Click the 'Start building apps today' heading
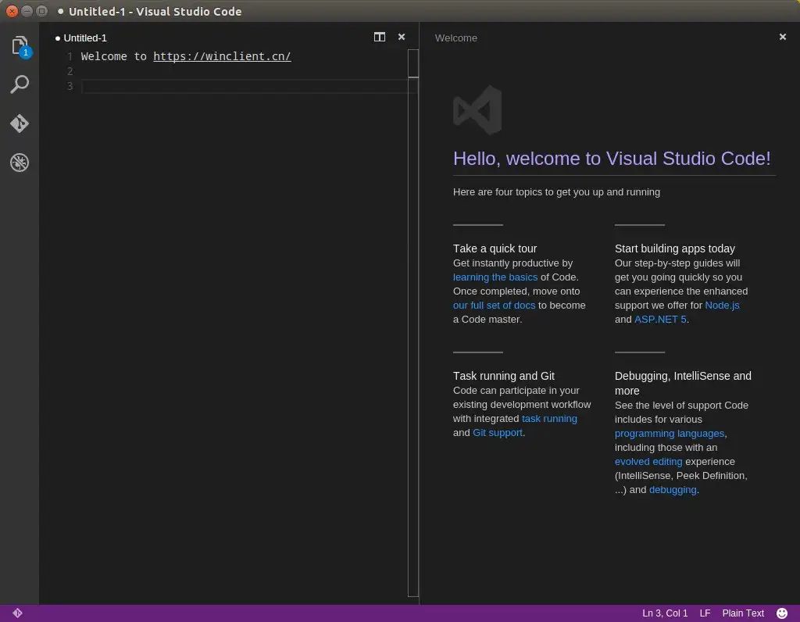This screenshot has height=622, width=800. (674, 248)
